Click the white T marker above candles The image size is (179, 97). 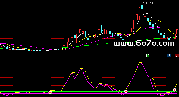(129, 32)
